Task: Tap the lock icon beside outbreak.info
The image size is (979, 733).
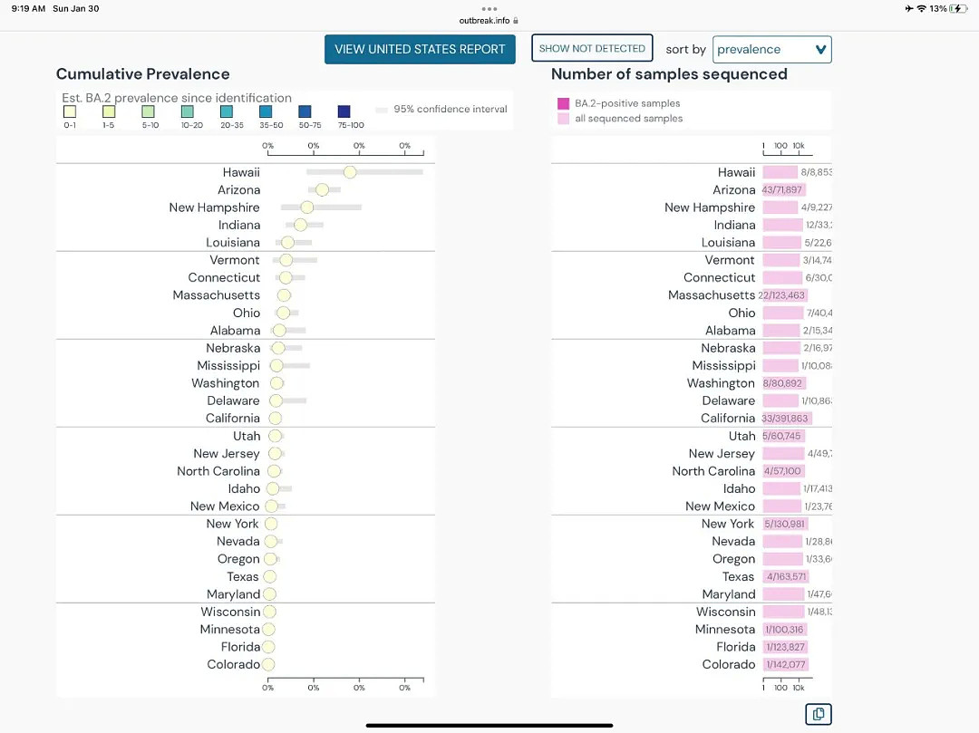Action: (516, 21)
